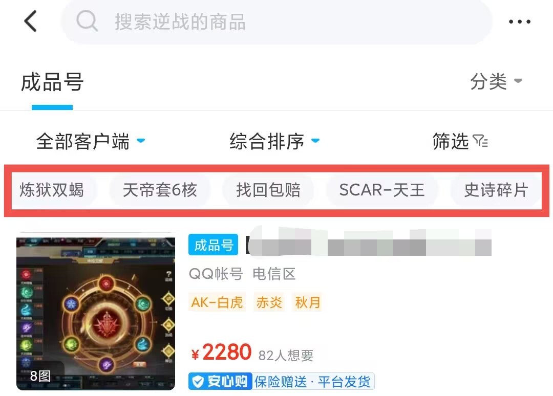Choose the 史诗碎片 filter chip
553x396 pixels.
496,190
